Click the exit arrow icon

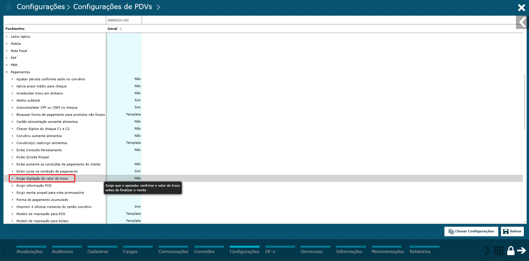click(521, 250)
